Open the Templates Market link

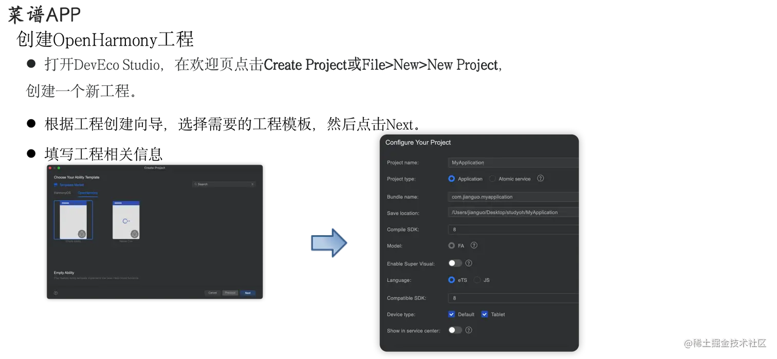pyautogui.click(x=71, y=184)
